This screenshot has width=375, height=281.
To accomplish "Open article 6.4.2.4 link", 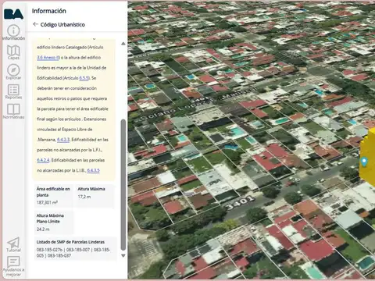I will [x=43, y=160].
